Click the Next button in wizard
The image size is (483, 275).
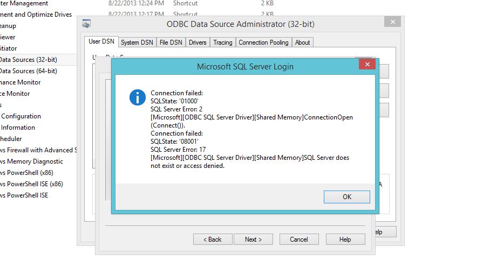(x=253, y=239)
